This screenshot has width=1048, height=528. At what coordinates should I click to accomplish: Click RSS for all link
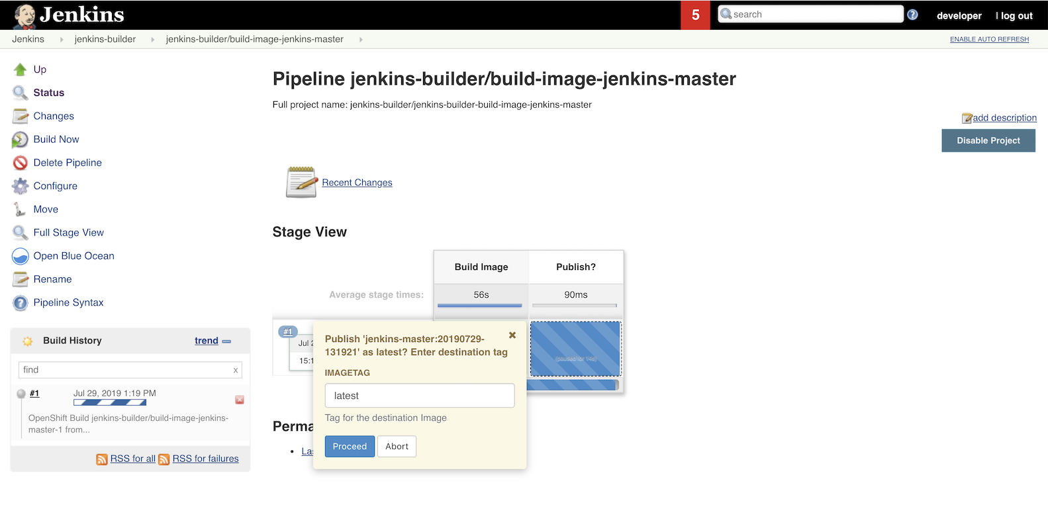click(133, 459)
